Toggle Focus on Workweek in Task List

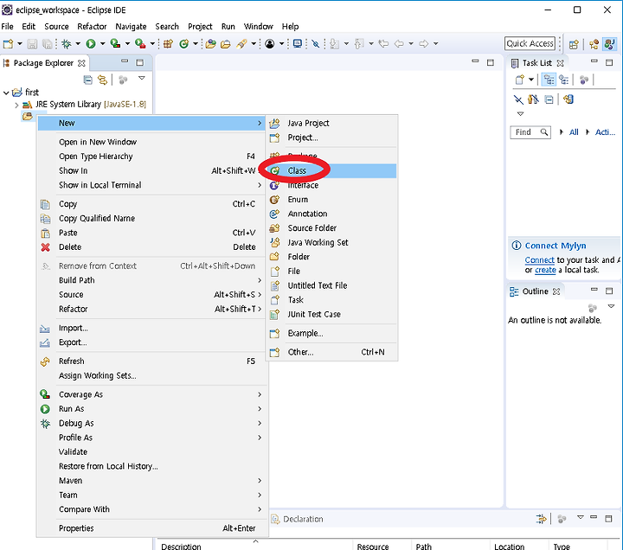[584, 80]
